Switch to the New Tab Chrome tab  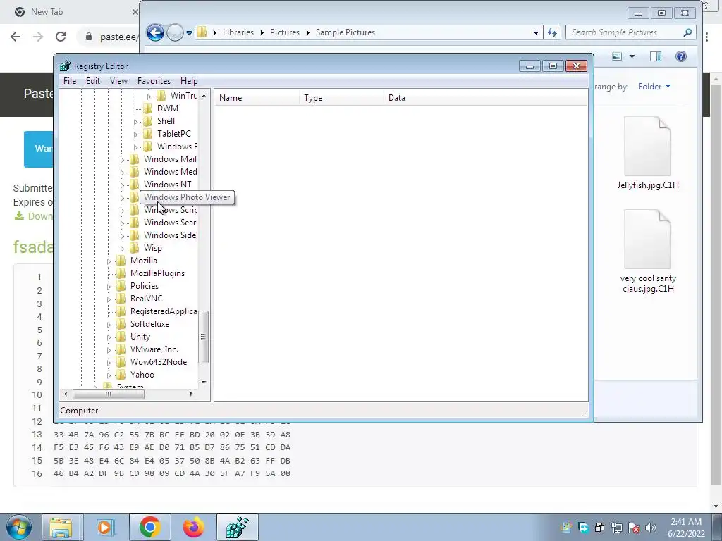(47, 12)
